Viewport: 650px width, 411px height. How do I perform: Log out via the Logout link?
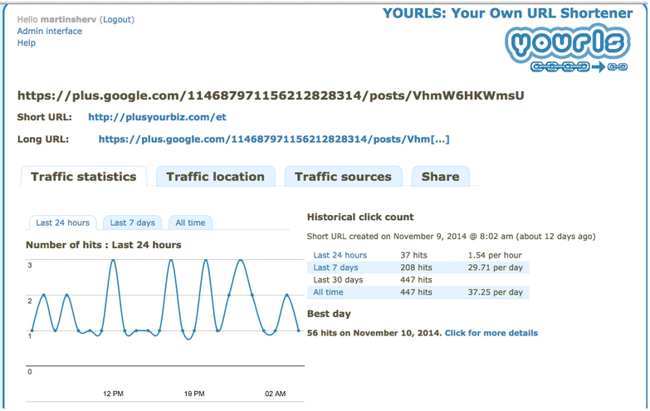click(118, 19)
